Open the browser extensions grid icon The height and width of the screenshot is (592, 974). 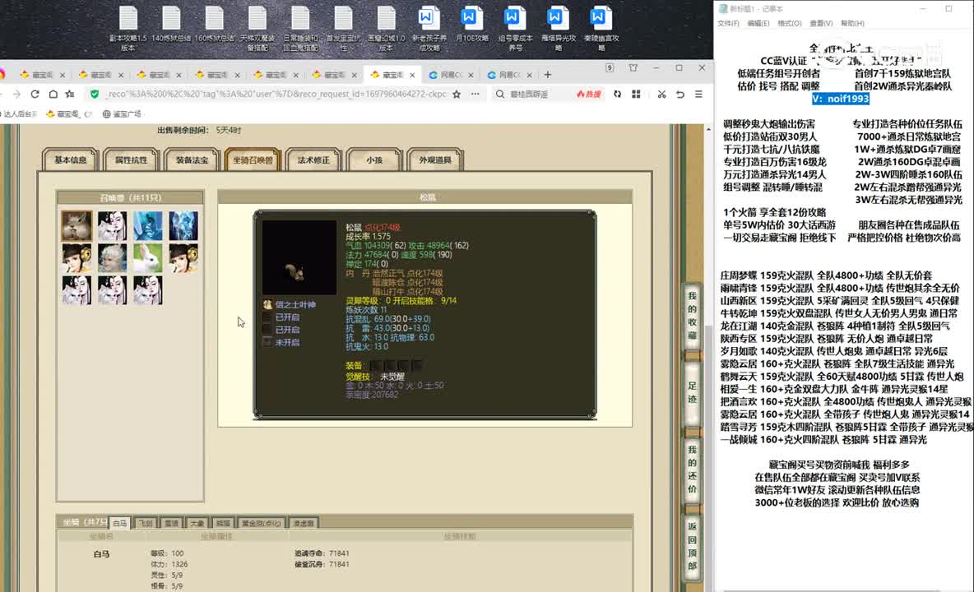click(636, 95)
